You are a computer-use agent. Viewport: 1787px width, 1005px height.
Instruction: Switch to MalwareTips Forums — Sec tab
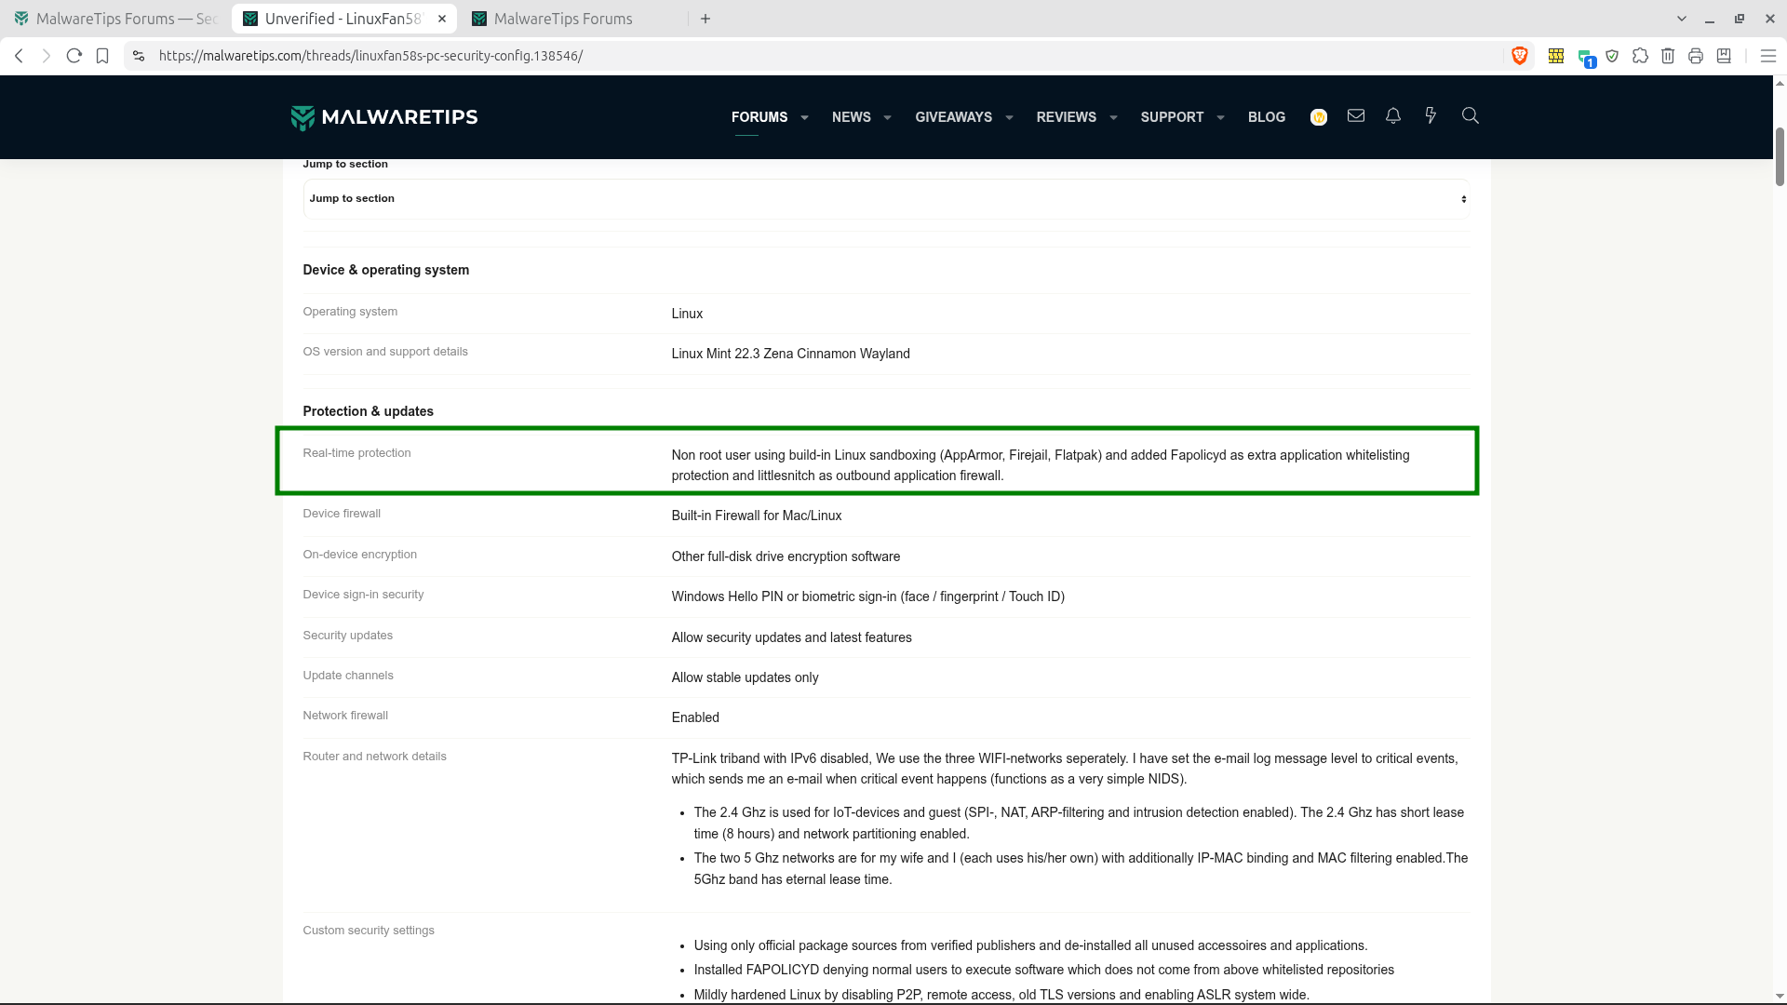[x=115, y=19]
